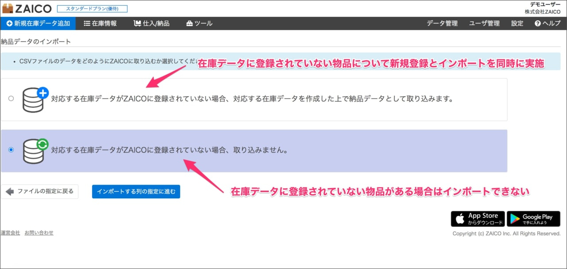Image resolution: width=567 pixels, height=269 pixels.
Task: Click the list icon beside 在庫情報
Action: click(x=87, y=23)
